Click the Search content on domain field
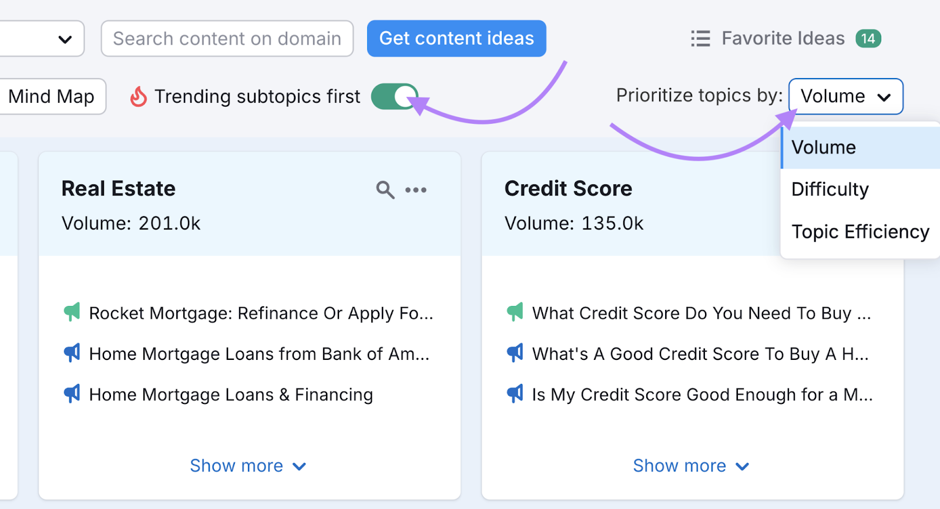Image resolution: width=940 pixels, height=509 pixels. click(x=227, y=39)
